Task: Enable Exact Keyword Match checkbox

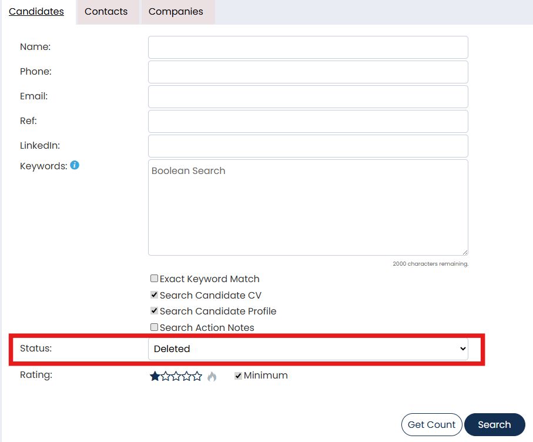Action: [154, 279]
